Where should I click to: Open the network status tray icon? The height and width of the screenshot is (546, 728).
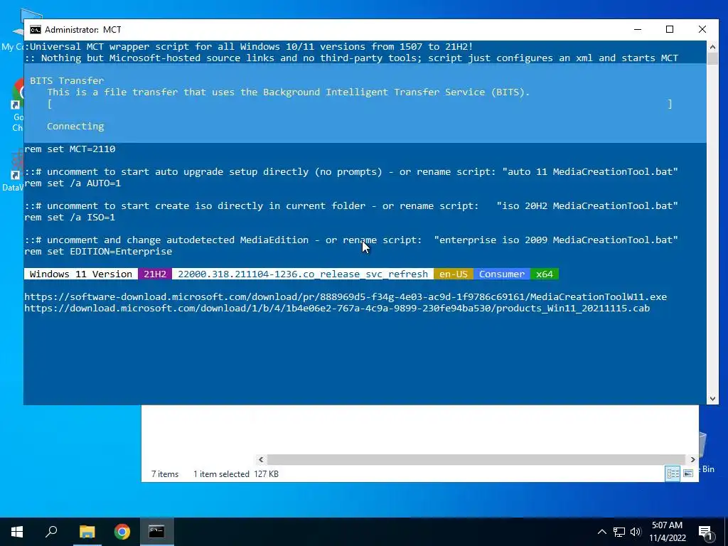point(619,532)
